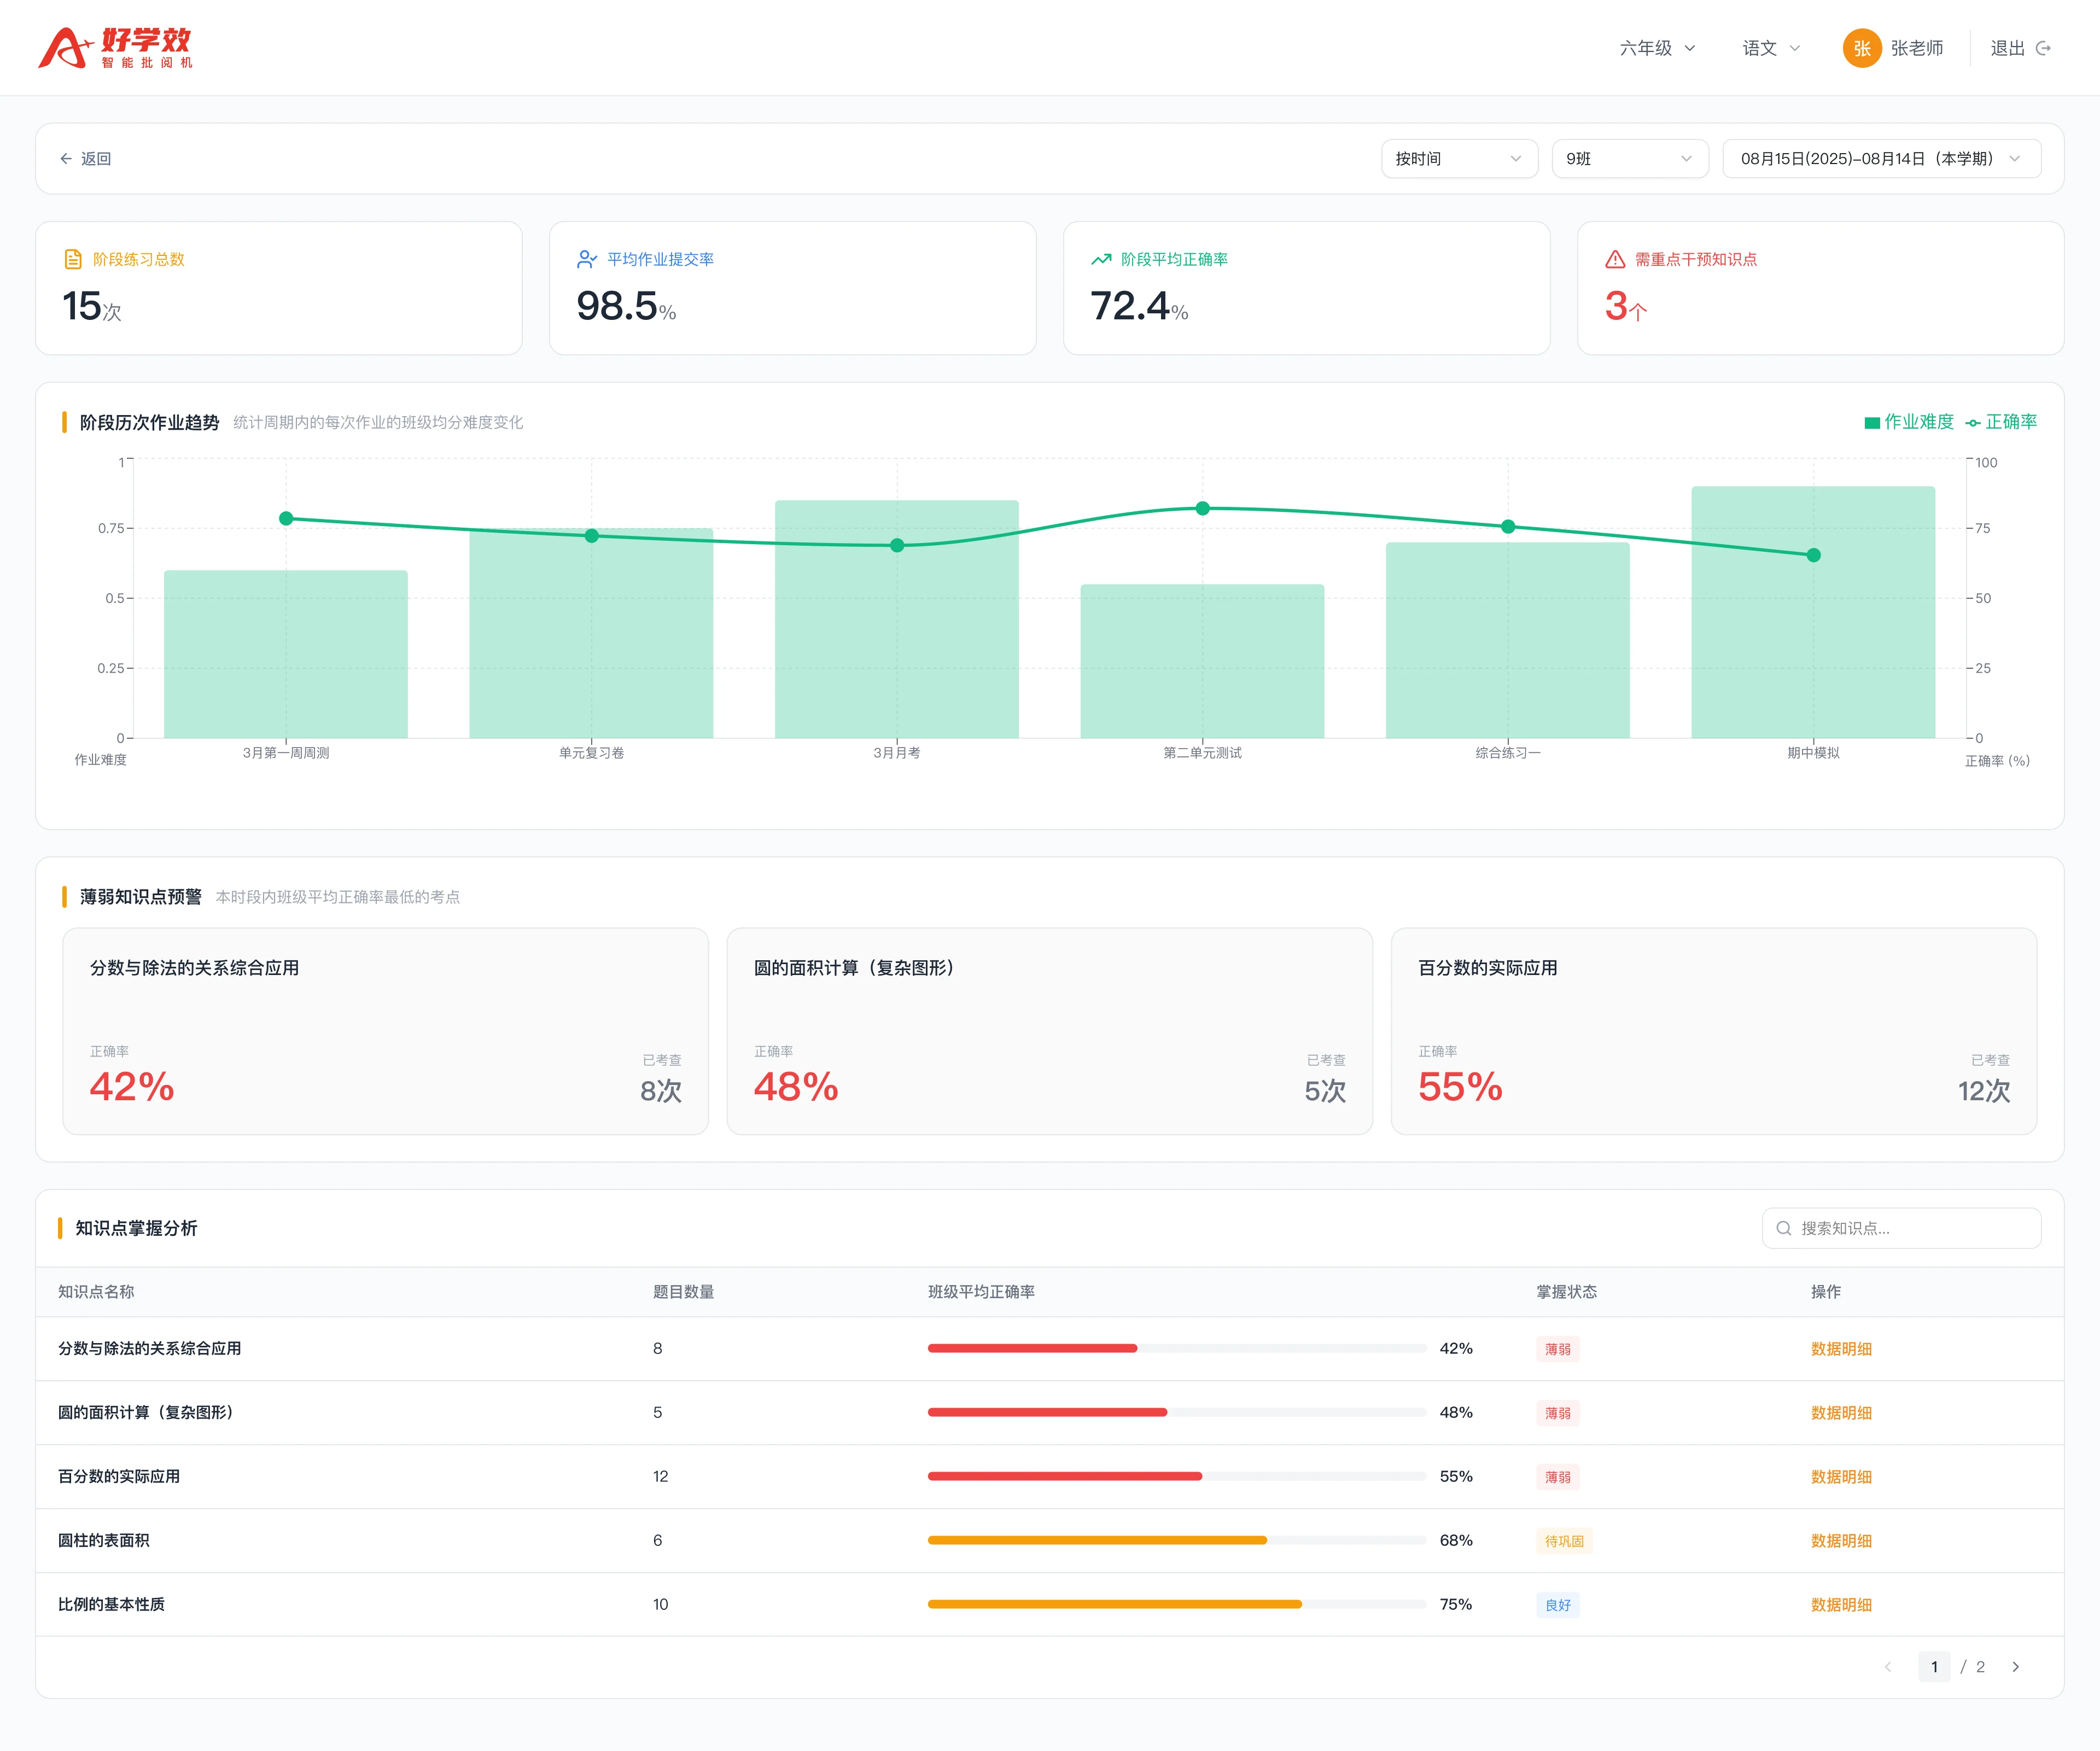The image size is (2100, 1751).
Task: Click the warning triangle icon for 需重点干预知识点
Action: (x=1615, y=259)
